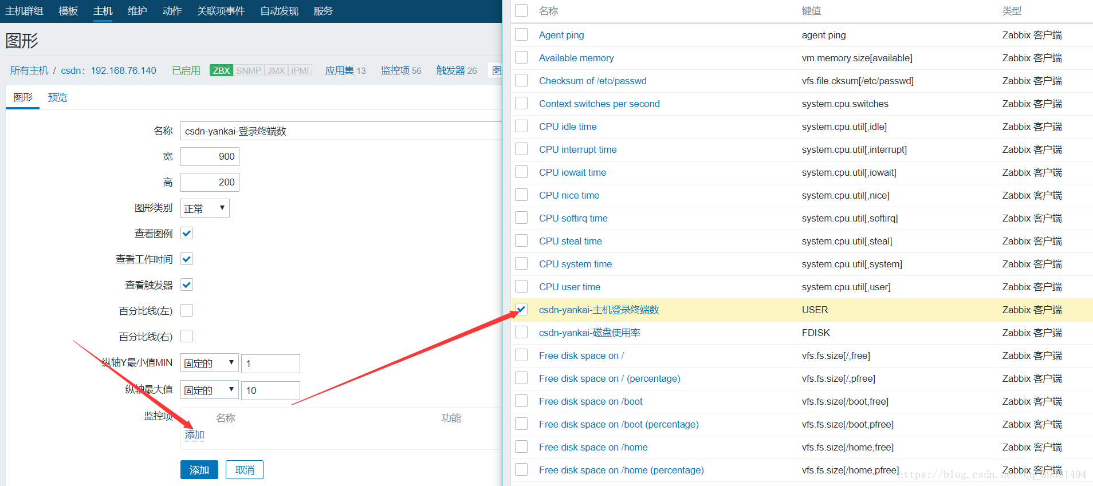Click the Y axis maximum value field

(x=270, y=390)
